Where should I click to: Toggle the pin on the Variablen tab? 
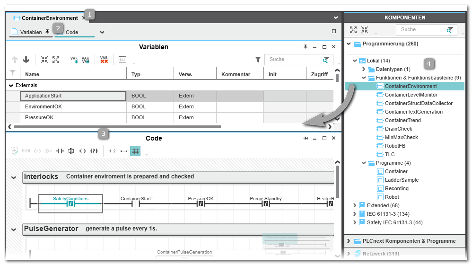47,32
